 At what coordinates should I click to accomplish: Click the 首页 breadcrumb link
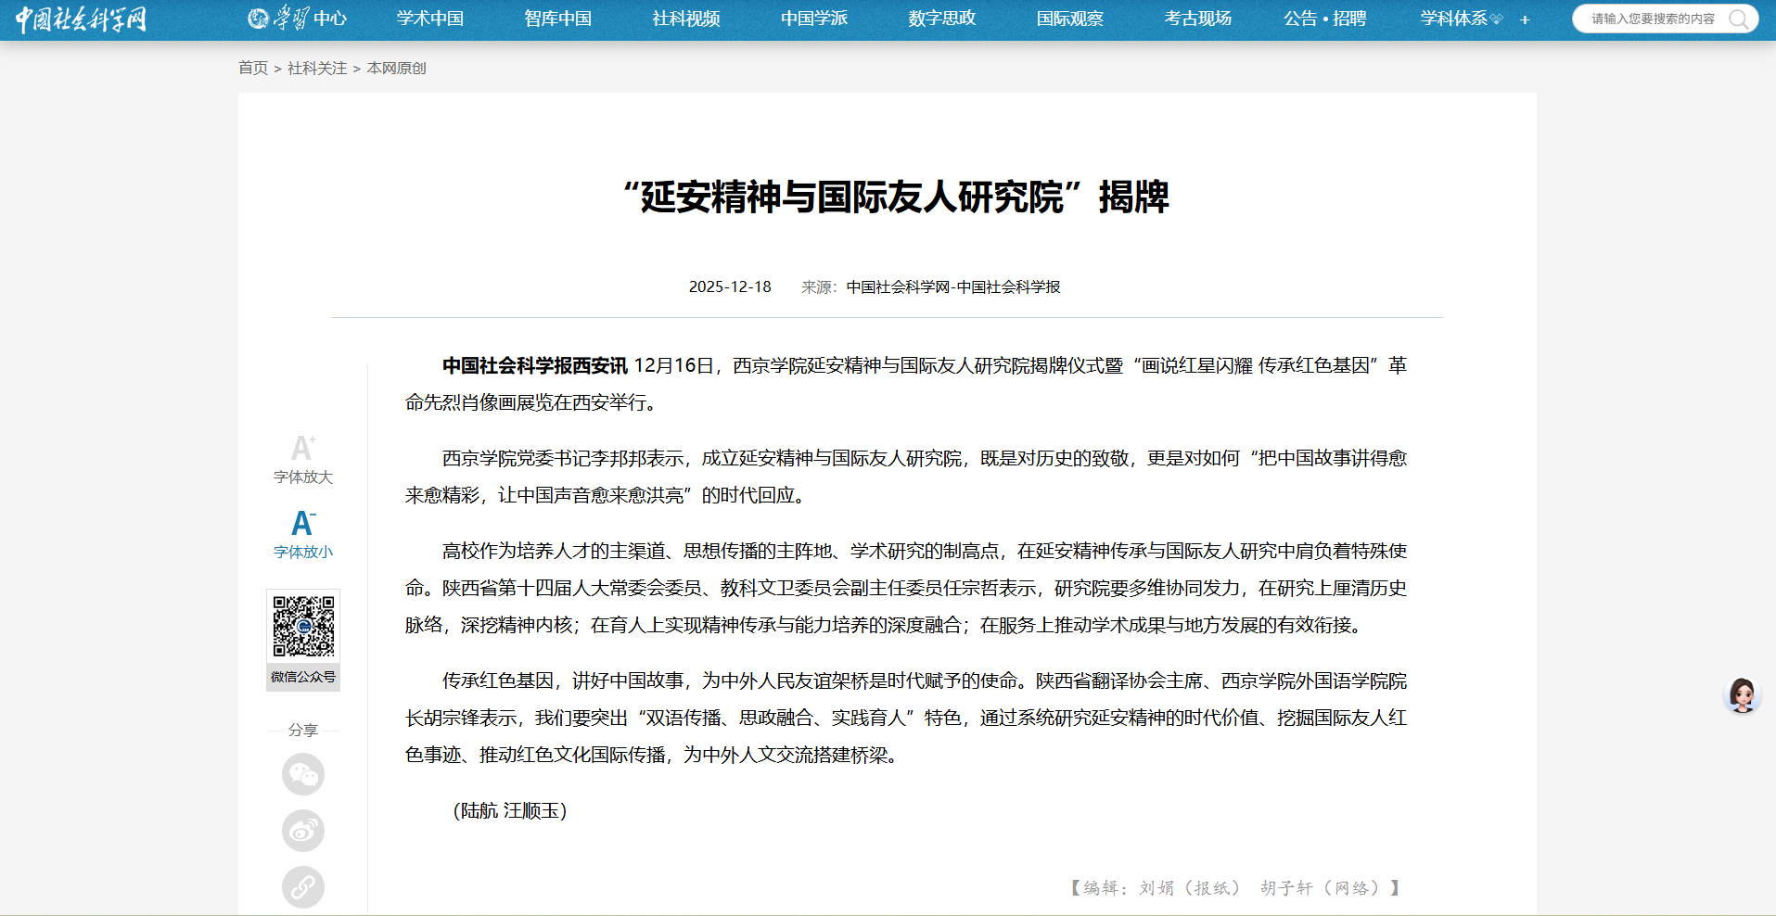252,68
